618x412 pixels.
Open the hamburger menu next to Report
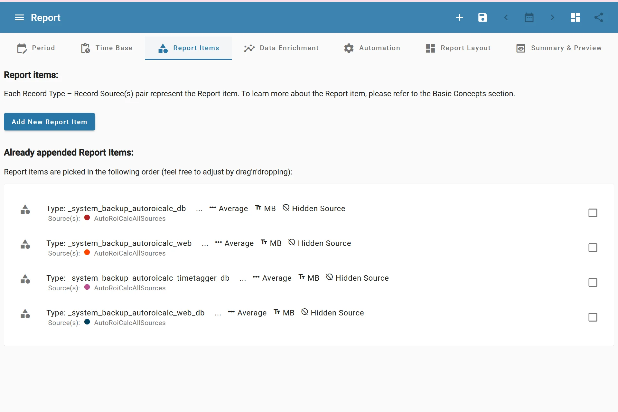(19, 17)
